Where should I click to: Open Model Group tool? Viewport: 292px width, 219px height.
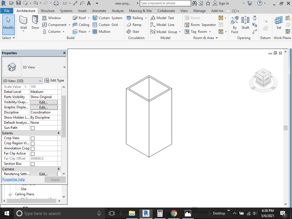pyautogui.click(x=164, y=32)
